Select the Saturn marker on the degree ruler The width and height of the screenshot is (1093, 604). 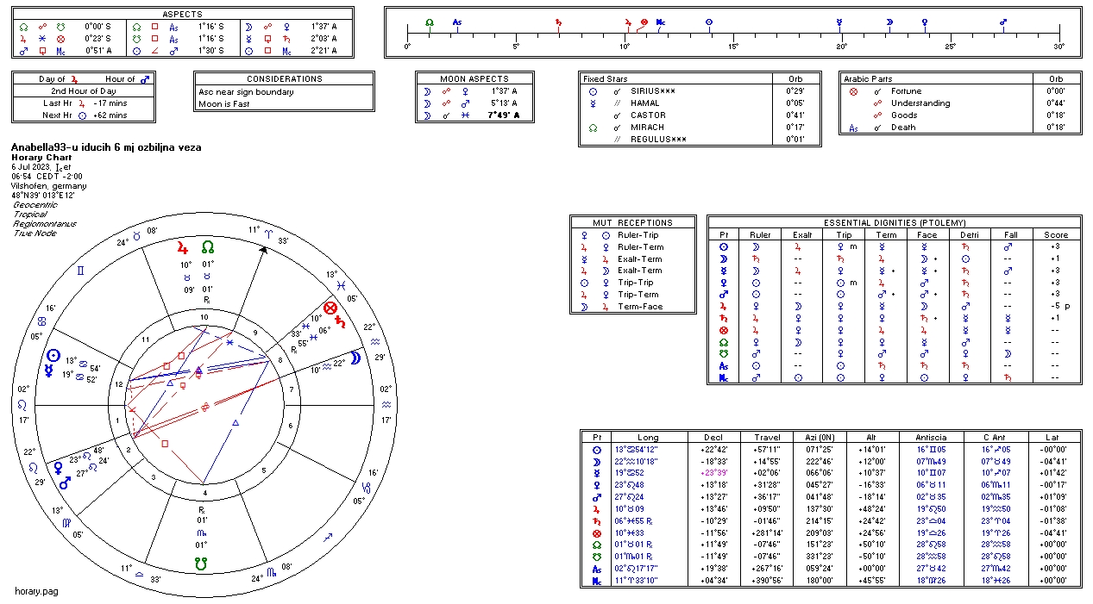[x=559, y=21]
